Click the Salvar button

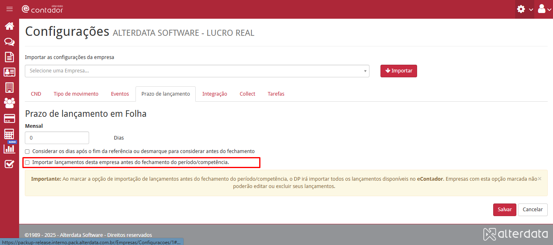505,210
